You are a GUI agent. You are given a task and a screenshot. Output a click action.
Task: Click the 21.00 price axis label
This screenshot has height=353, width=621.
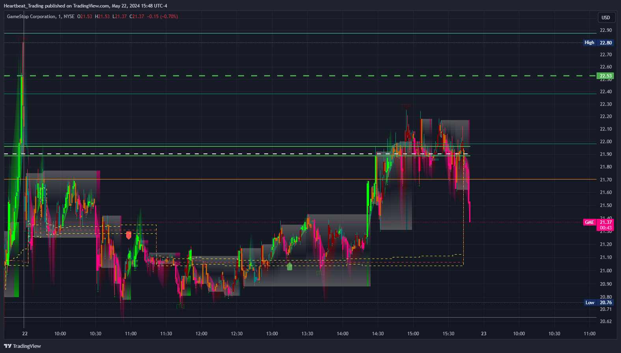(x=606, y=271)
